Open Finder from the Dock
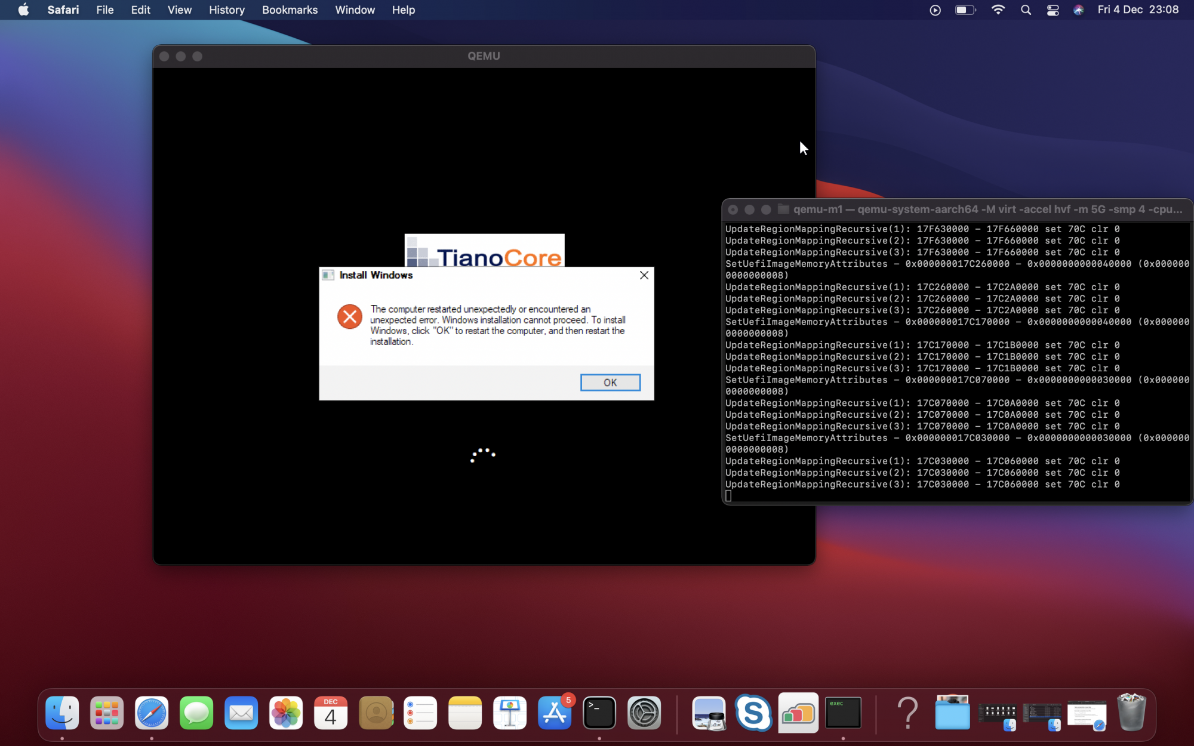This screenshot has width=1194, height=746. point(62,713)
